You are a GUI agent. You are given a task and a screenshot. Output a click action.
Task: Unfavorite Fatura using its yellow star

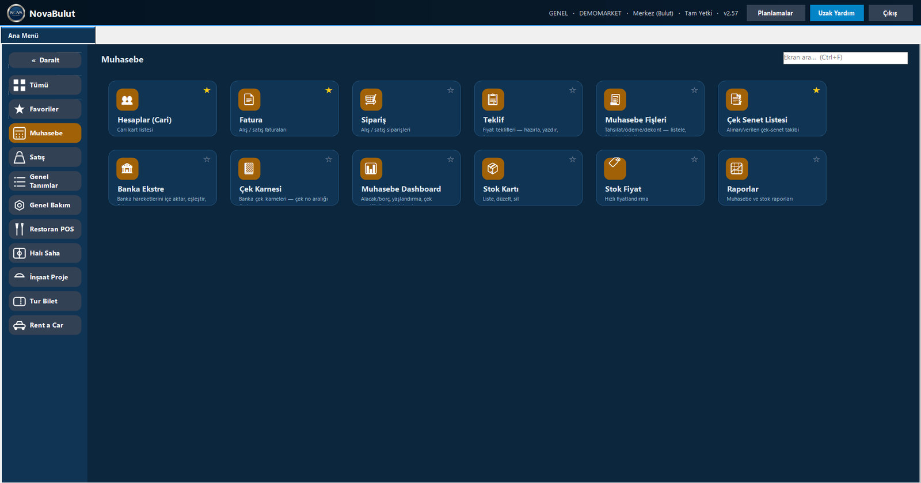(x=329, y=90)
